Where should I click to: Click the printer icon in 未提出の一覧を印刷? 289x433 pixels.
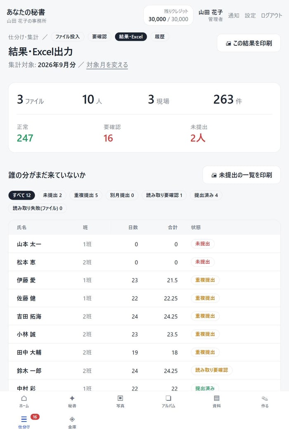point(214,175)
